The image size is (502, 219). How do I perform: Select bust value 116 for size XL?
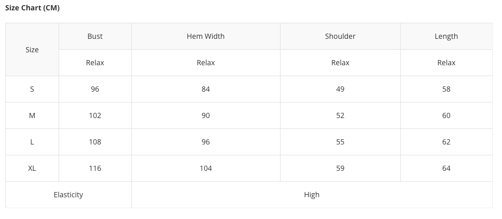tap(95, 168)
